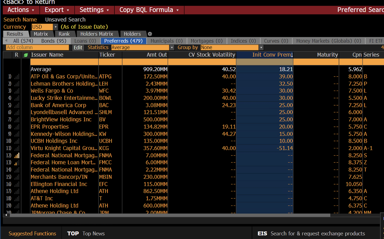Image resolution: width=384 pixels, height=239 pixels.
Task: Click relevance bars icon for Lehman Brothers row
Action: coord(16,84)
